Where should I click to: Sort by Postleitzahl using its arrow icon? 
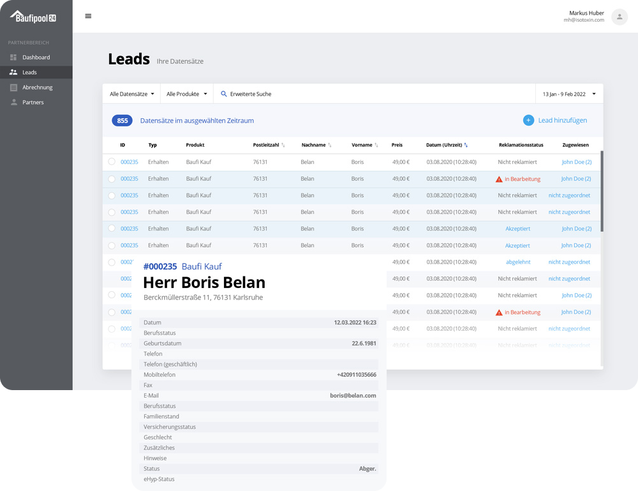(283, 145)
